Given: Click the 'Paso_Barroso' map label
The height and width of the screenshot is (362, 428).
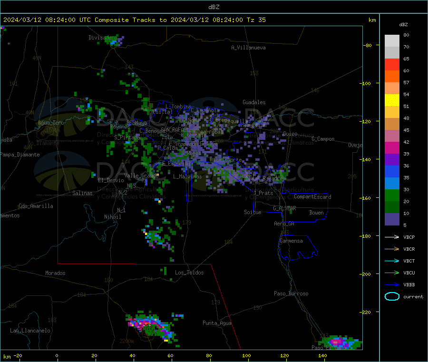Looking at the screenshot, I should tap(291, 294).
